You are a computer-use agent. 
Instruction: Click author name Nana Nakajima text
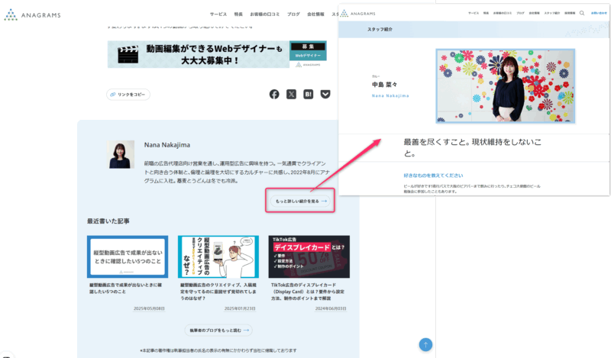(x=167, y=145)
